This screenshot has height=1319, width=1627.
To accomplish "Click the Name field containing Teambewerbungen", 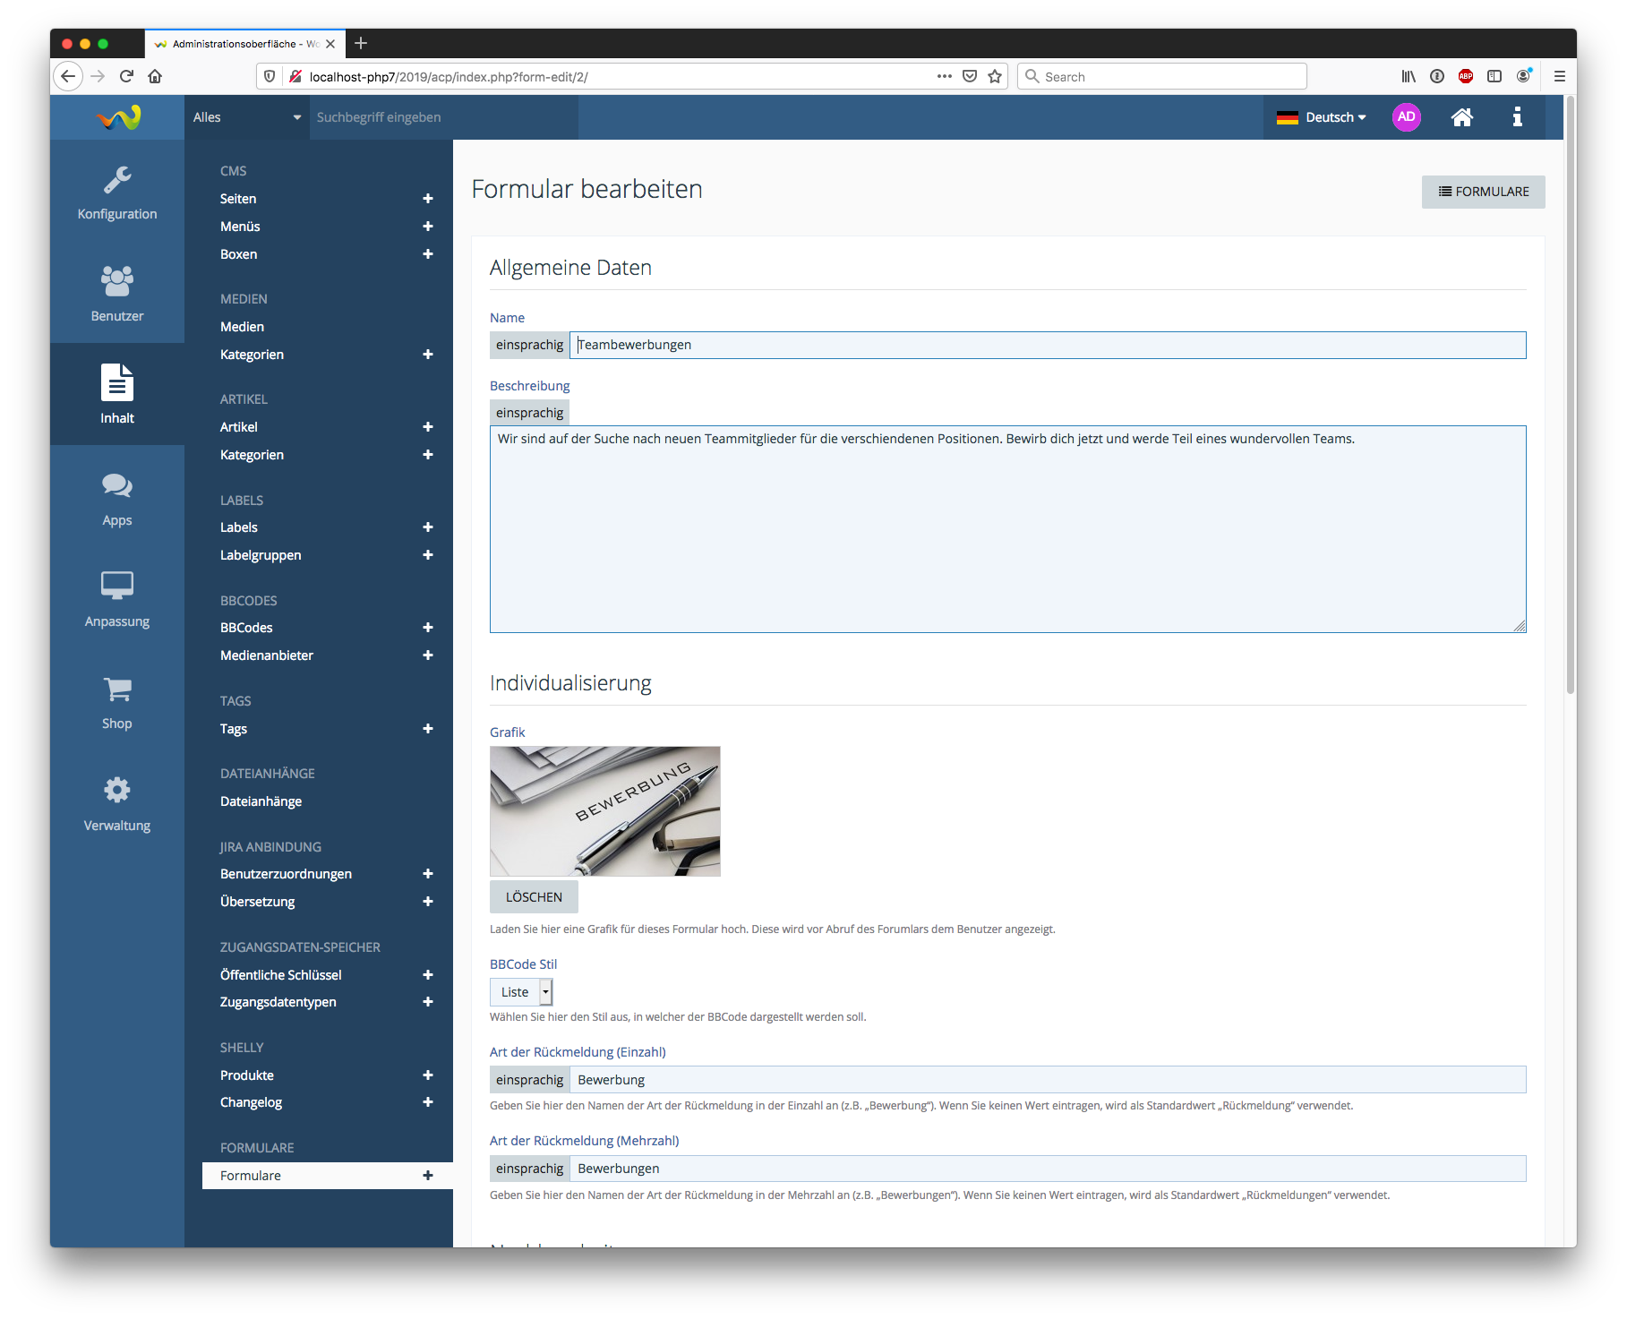I will [1047, 345].
